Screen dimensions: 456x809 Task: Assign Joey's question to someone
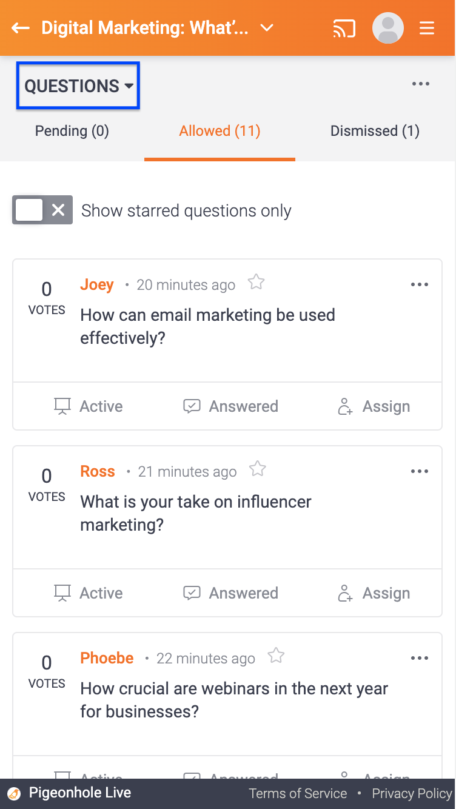pos(374,406)
